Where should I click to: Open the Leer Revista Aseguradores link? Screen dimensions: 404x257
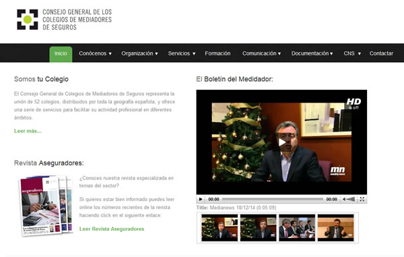[x=112, y=229]
